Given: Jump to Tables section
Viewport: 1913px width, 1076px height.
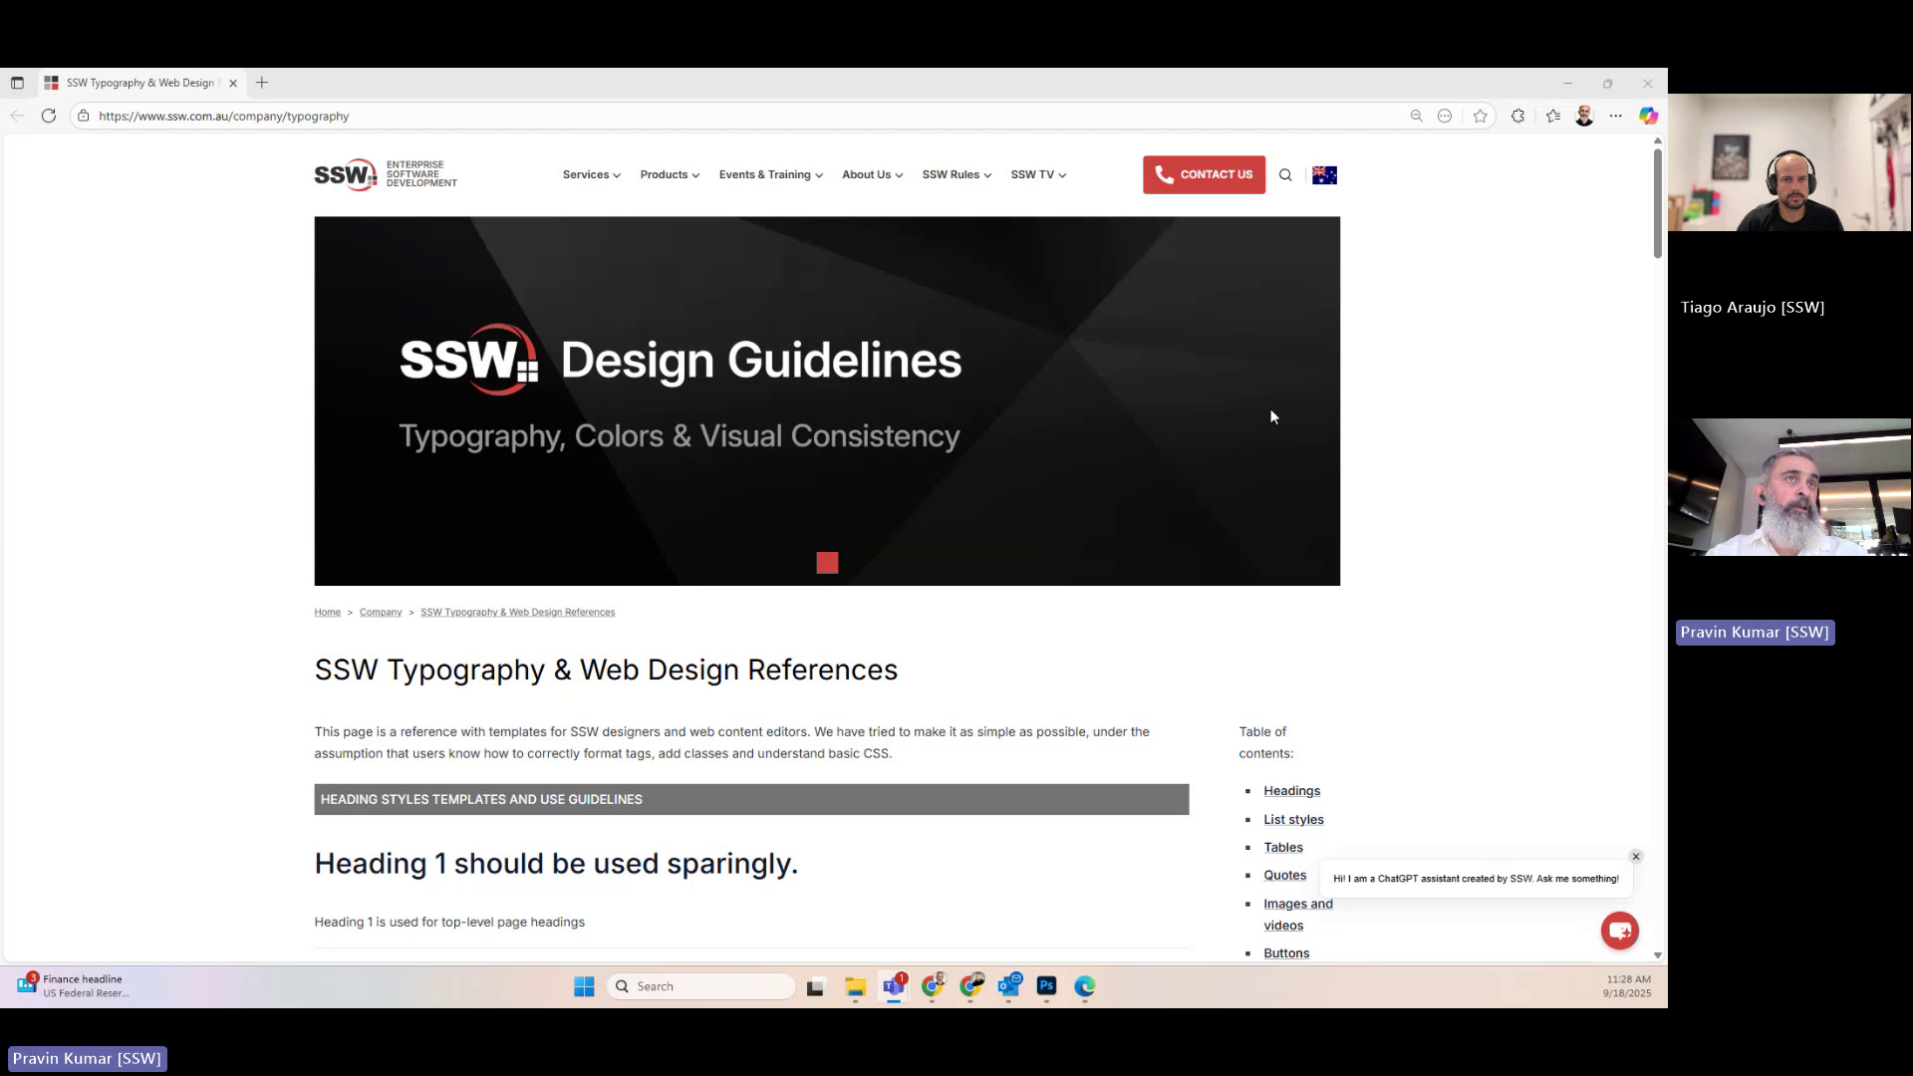Looking at the screenshot, I should point(1283,847).
